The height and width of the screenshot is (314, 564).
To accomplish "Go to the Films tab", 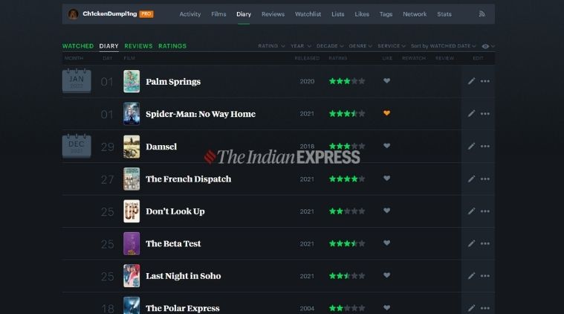I will pos(218,14).
